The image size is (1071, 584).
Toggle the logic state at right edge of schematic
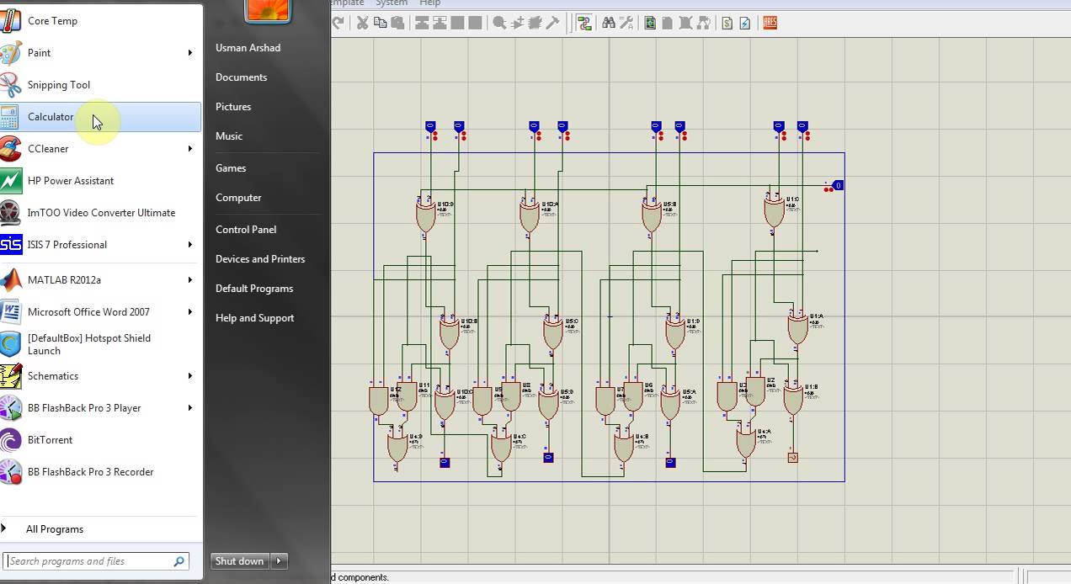click(837, 185)
